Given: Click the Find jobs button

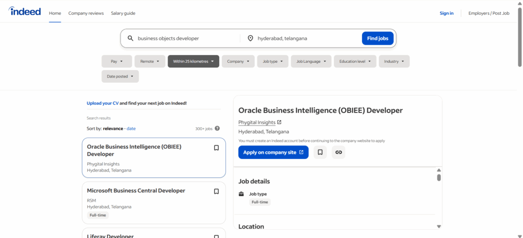Looking at the screenshot, I should pyautogui.click(x=377, y=38).
